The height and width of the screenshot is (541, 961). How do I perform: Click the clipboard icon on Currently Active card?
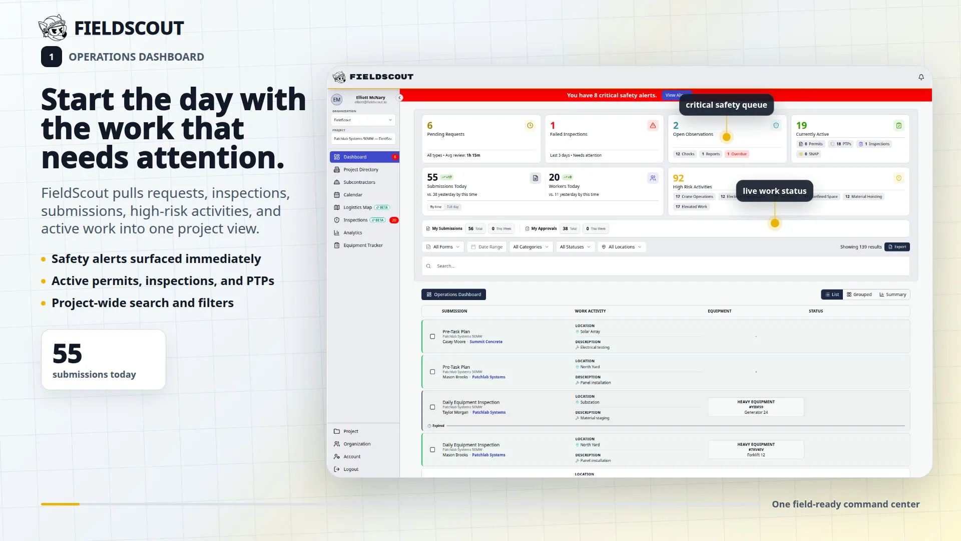(899, 126)
